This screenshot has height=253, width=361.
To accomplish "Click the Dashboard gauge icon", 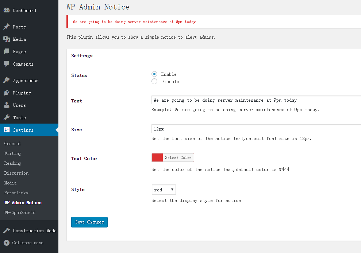I will coord(7,10).
